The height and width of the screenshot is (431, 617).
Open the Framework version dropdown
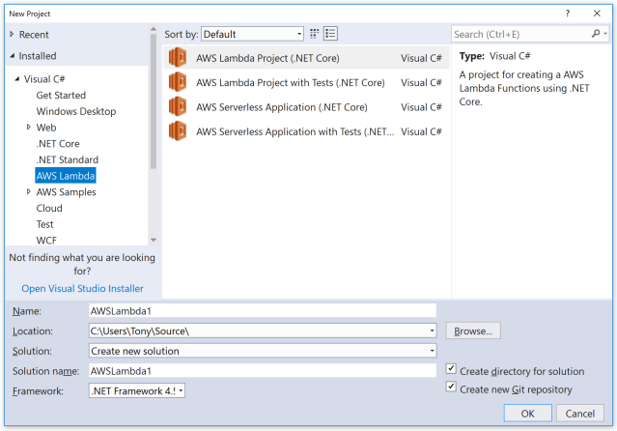point(181,390)
